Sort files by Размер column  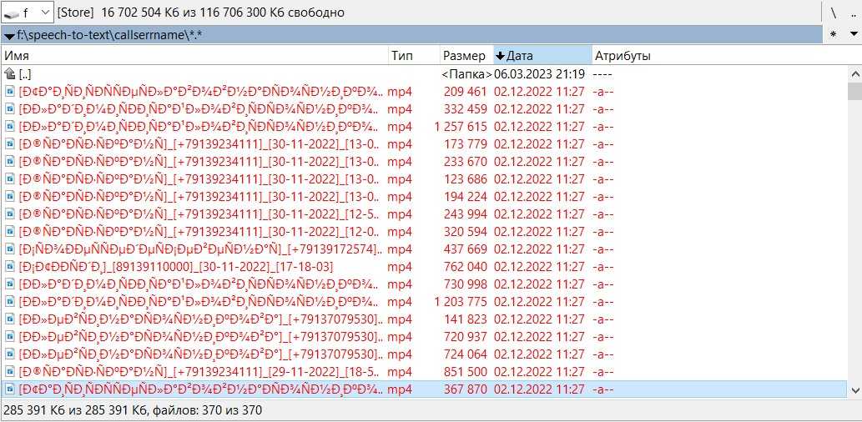[x=465, y=56]
